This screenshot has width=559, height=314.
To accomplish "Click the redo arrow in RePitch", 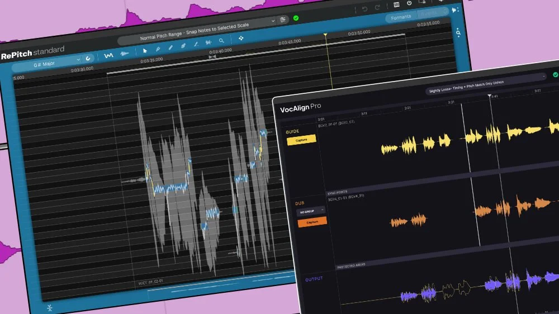I will [377, 7].
